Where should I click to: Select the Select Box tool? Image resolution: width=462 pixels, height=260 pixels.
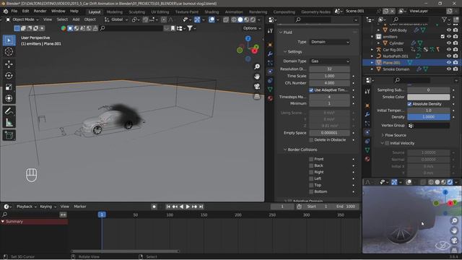click(9, 40)
